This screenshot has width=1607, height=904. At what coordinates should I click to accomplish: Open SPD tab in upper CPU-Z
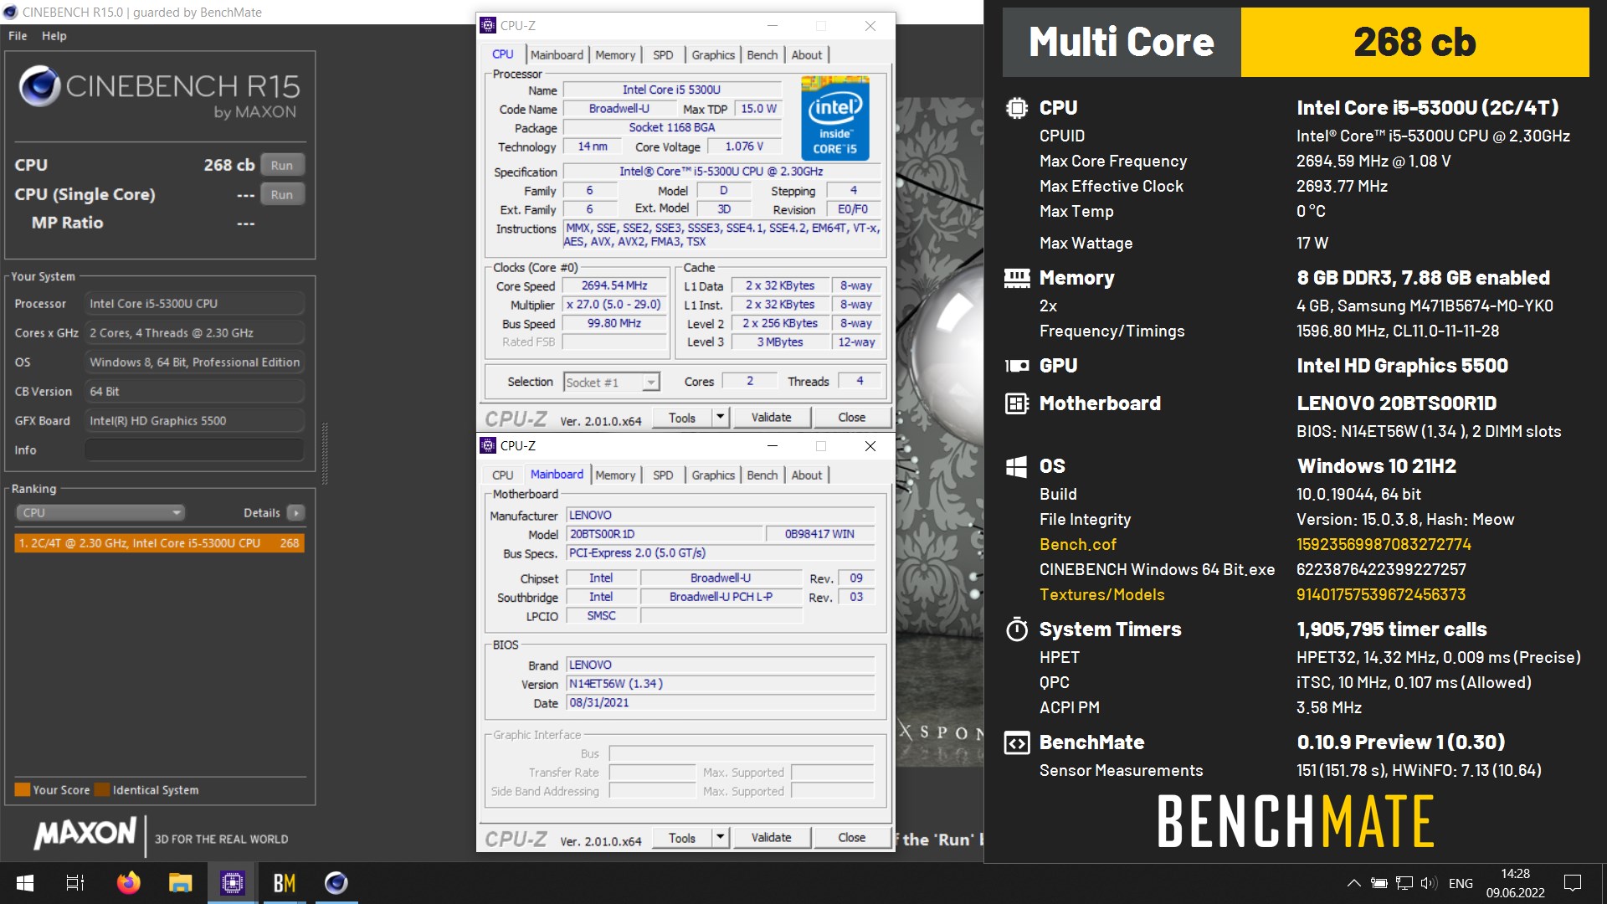point(663,54)
